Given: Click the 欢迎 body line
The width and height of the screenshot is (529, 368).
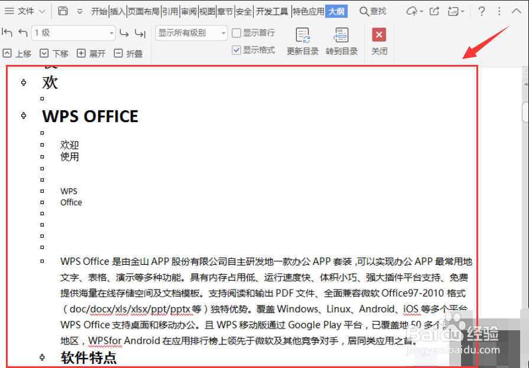Looking at the screenshot, I should pyautogui.click(x=70, y=144).
